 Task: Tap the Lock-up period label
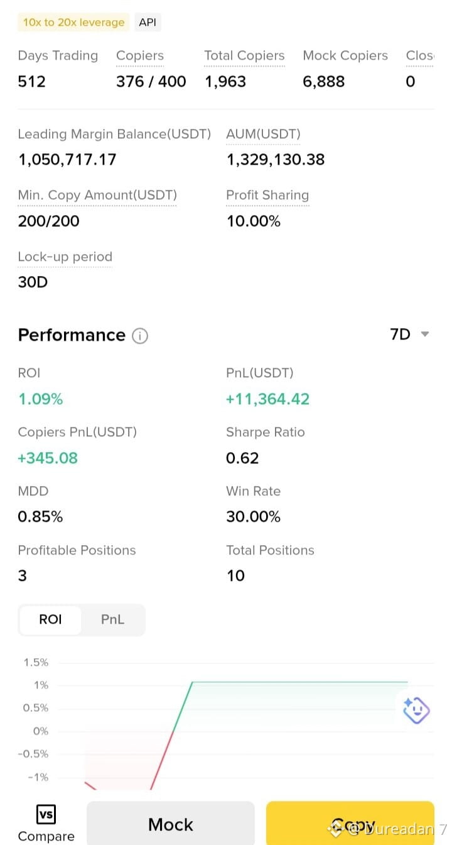click(x=65, y=257)
